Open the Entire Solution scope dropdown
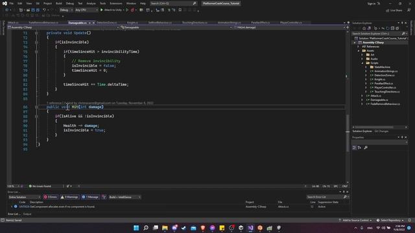 tap(25, 197)
